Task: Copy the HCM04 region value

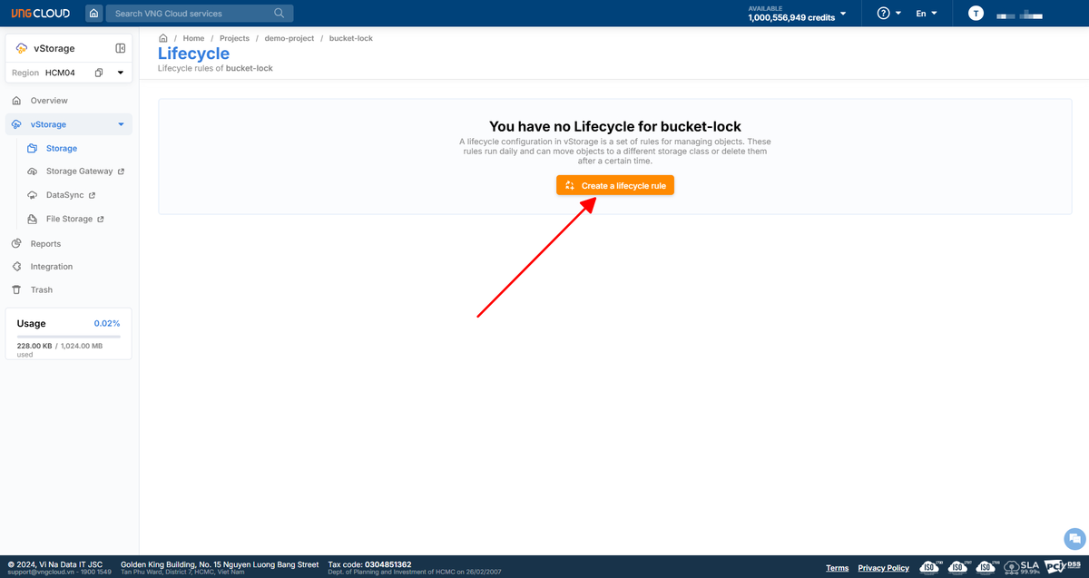Action: [99, 73]
